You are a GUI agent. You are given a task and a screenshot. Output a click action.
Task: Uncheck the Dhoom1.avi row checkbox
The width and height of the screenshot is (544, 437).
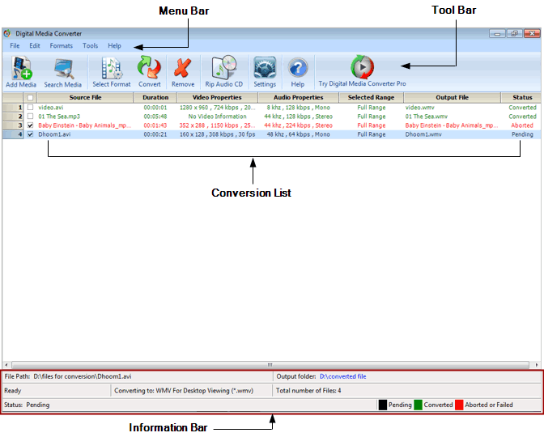pyautogui.click(x=31, y=134)
